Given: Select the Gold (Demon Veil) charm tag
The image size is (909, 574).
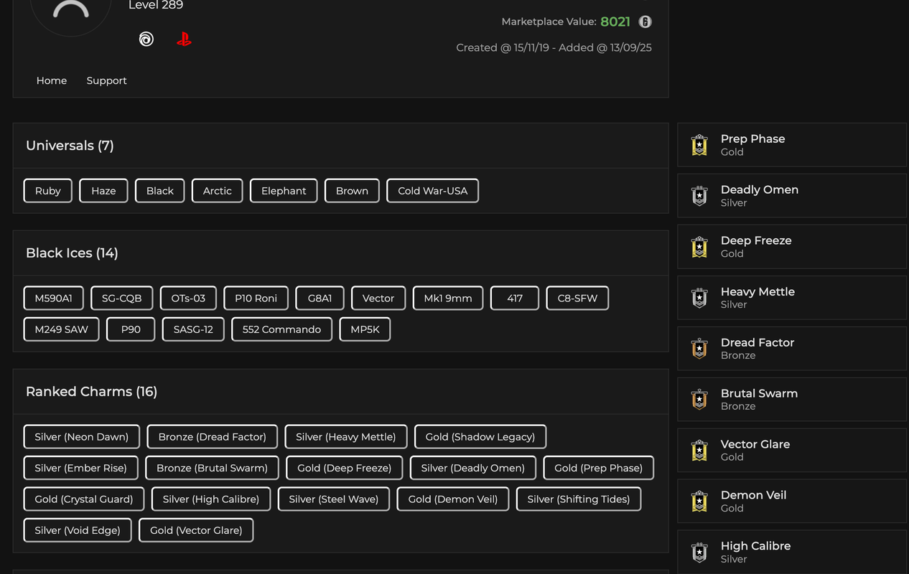Looking at the screenshot, I should 453,499.
